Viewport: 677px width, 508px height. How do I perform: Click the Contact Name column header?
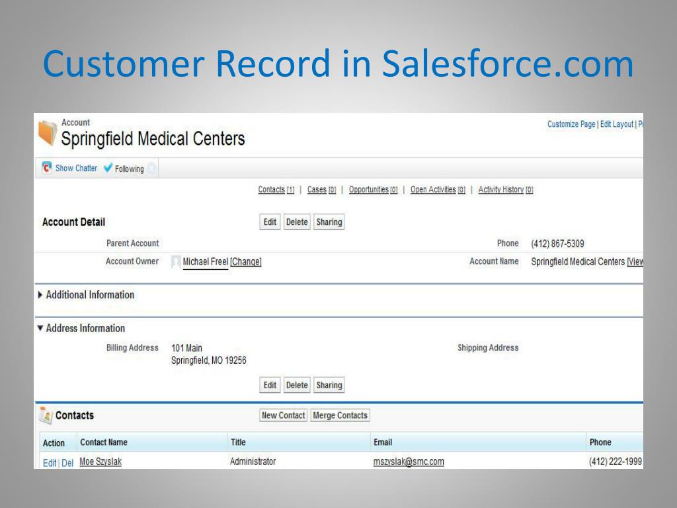tap(104, 443)
